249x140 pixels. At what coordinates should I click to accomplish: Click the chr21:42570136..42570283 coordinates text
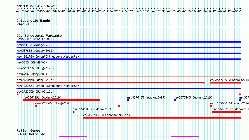coord(37,6)
